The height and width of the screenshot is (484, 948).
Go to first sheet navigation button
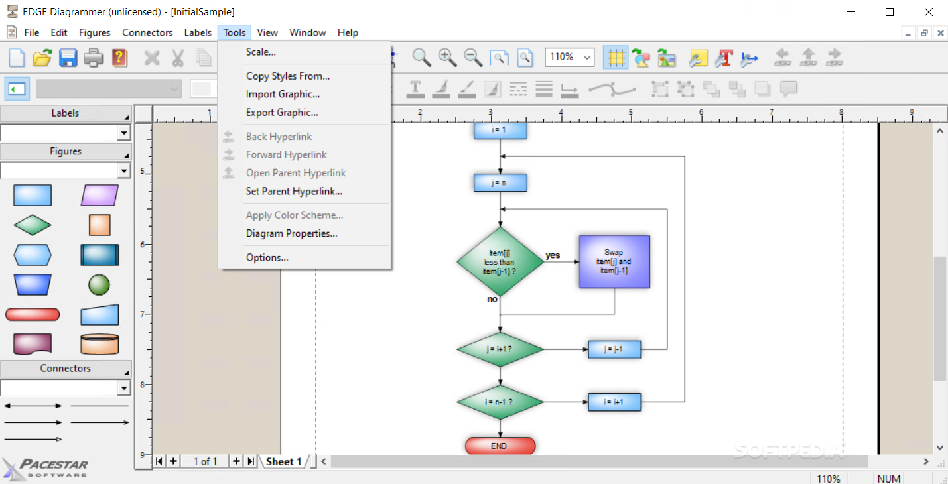[x=160, y=461]
